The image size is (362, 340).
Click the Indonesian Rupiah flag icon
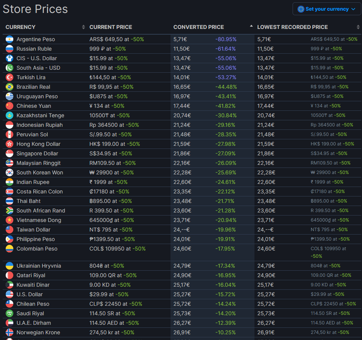coord(9,125)
